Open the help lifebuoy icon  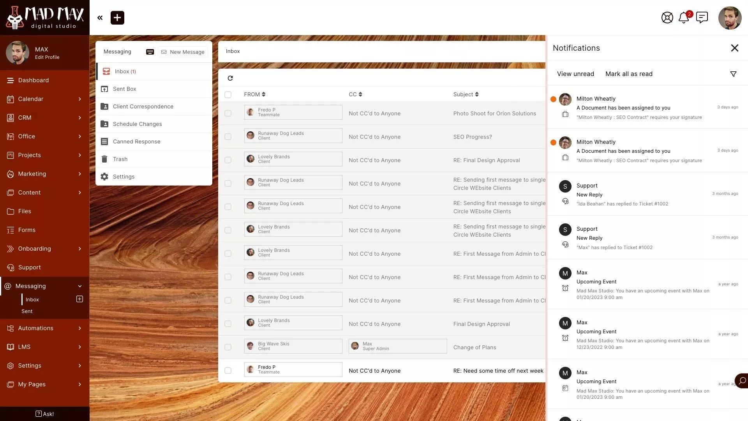667,18
